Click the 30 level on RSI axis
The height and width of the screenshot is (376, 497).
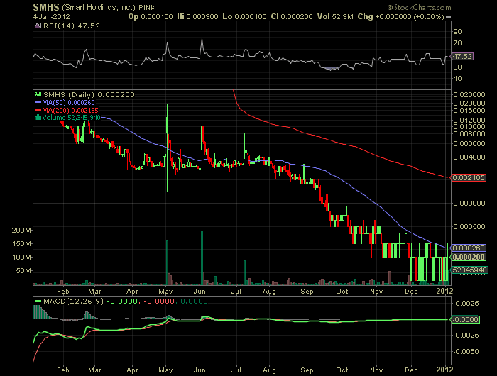pyautogui.click(x=457, y=67)
